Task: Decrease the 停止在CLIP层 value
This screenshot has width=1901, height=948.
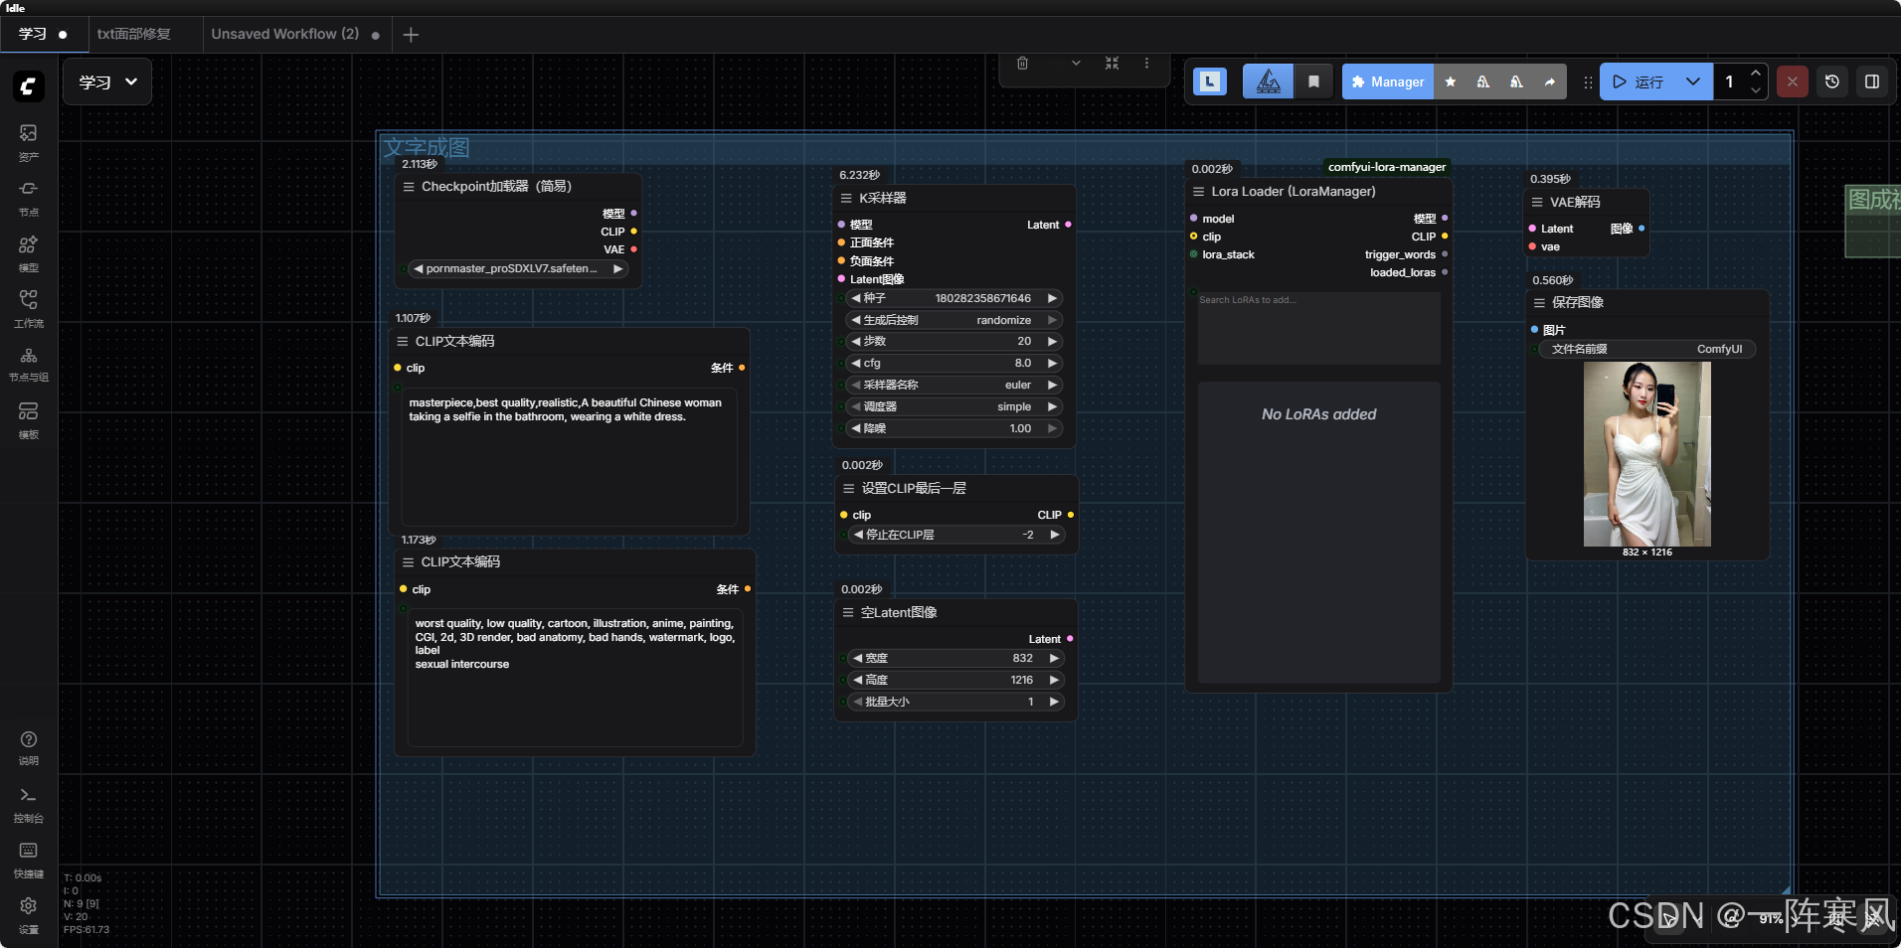Action: coord(859,535)
